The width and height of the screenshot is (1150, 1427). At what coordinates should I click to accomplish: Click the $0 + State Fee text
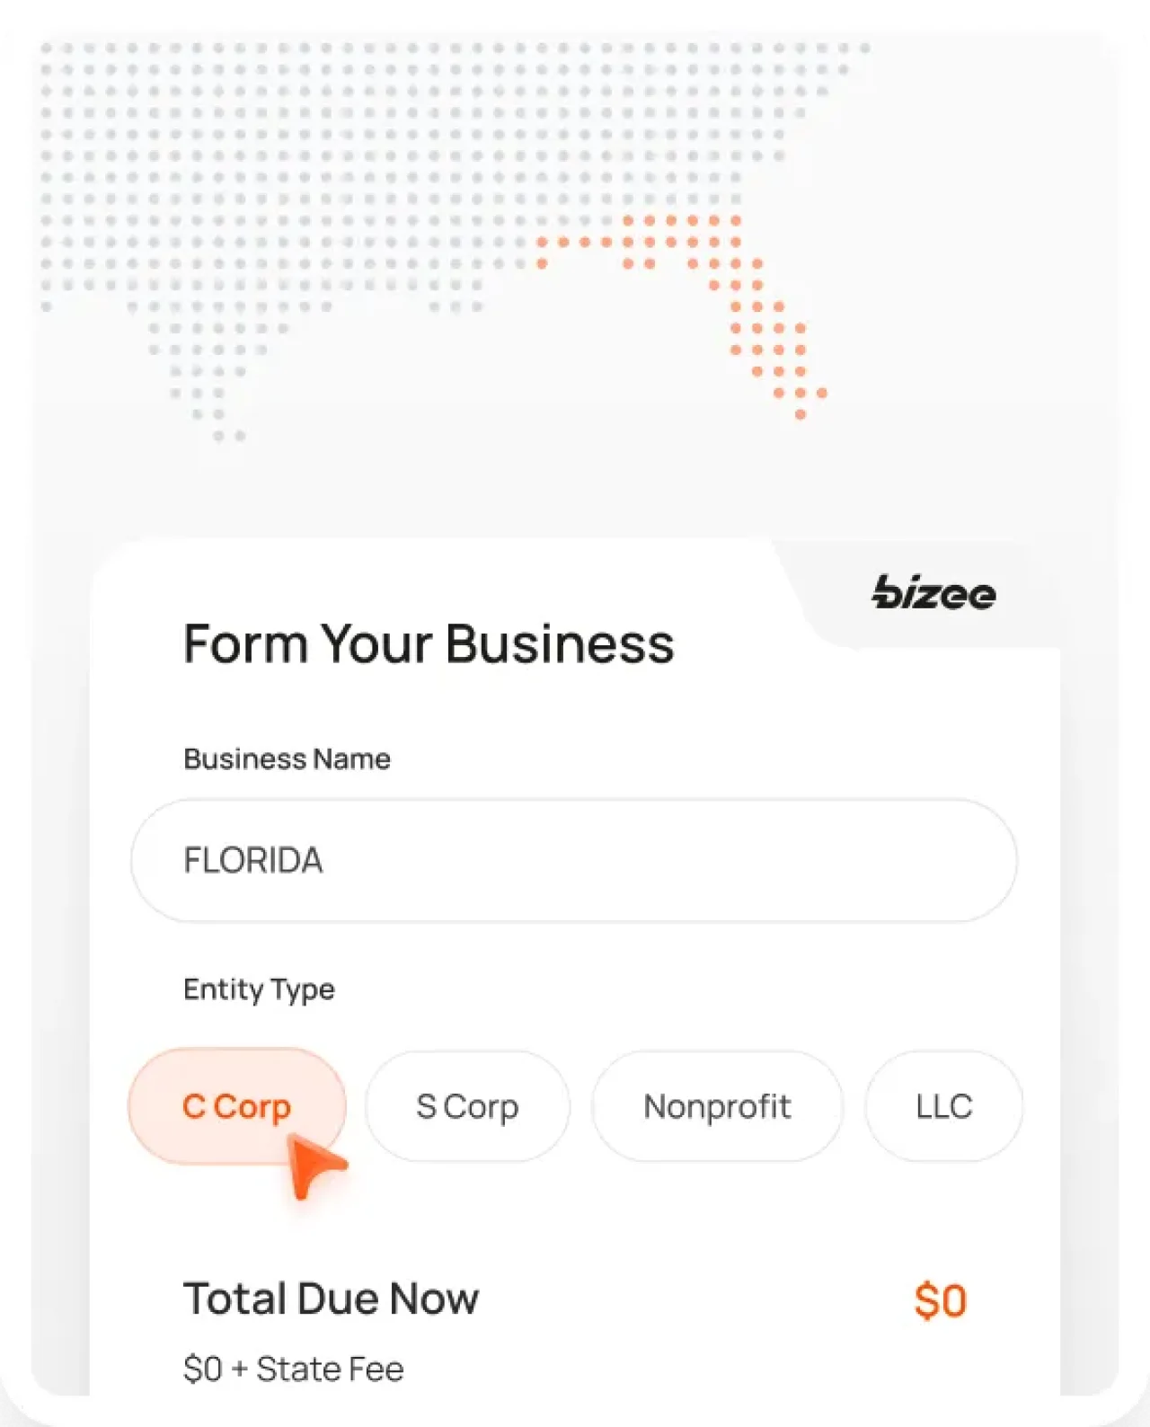point(294,1369)
